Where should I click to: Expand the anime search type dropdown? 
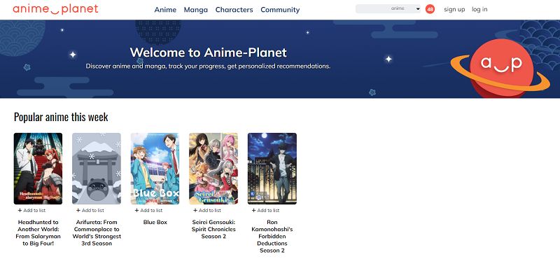tap(405, 9)
